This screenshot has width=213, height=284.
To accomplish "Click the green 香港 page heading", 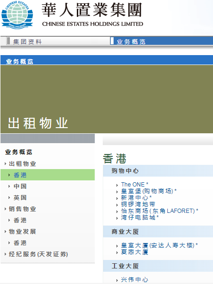I will (x=115, y=159).
